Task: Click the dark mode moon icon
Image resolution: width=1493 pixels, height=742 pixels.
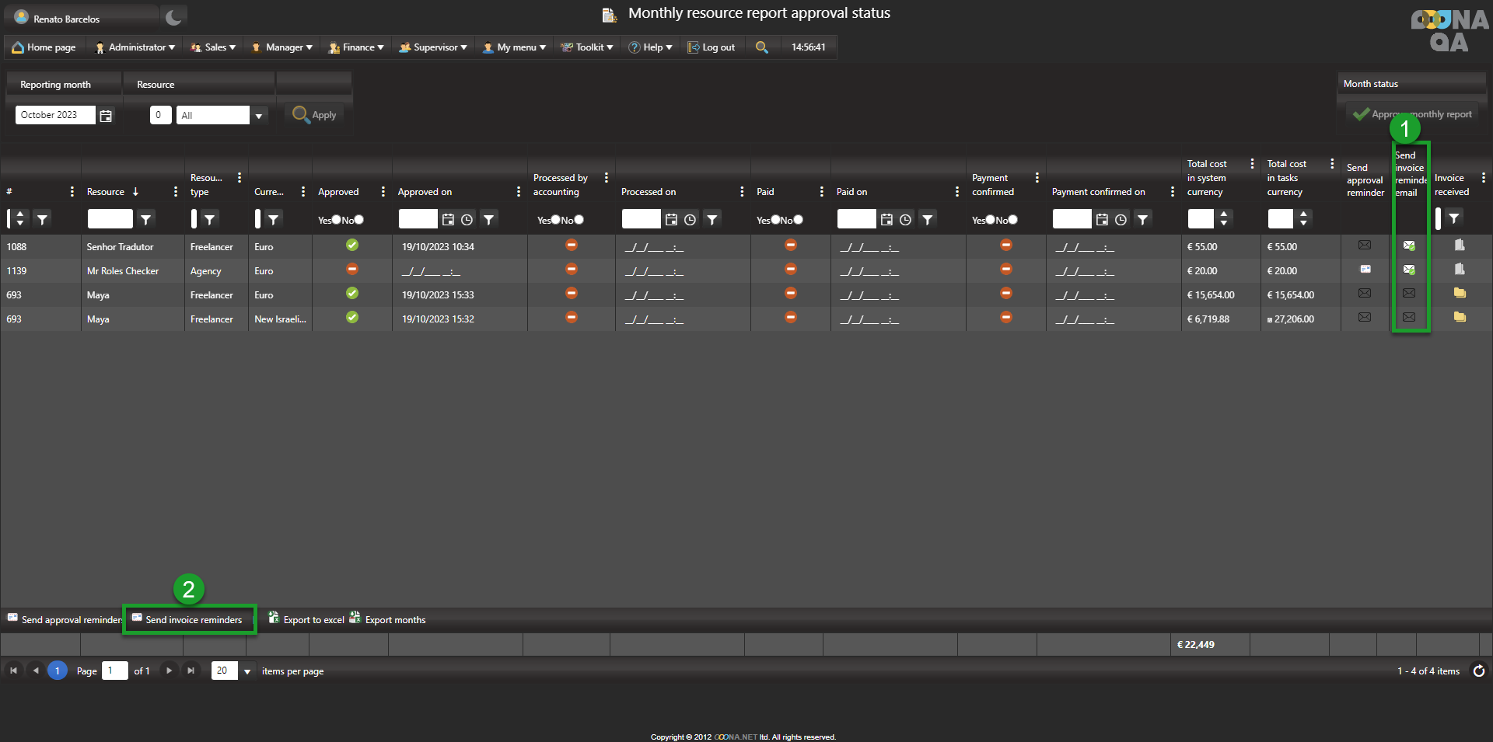Action: (x=173, y=17)
